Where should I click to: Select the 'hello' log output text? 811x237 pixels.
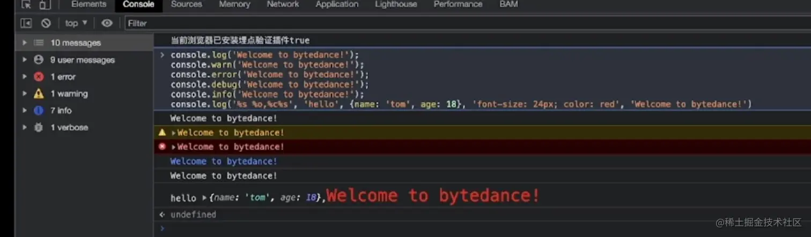183,198
